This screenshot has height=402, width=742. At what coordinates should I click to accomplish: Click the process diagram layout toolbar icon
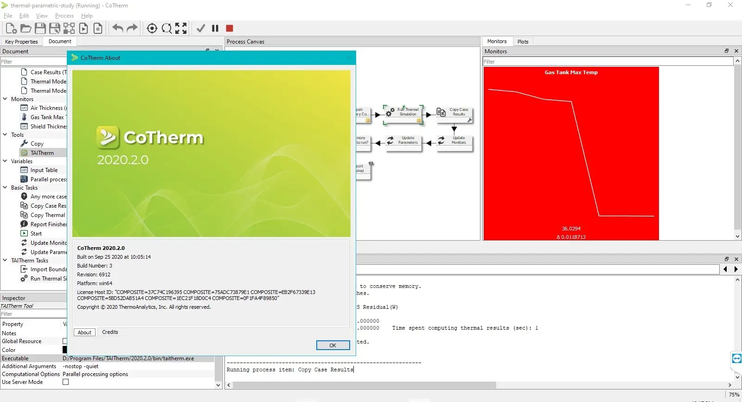[x=69, y=28]
